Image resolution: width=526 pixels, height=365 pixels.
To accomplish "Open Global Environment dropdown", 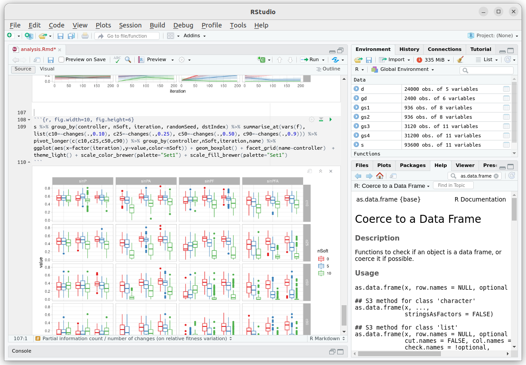I will pyautogui.click(x=403, y=69).
